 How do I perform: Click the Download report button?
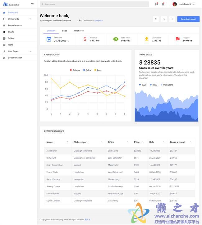coord(188,19)
